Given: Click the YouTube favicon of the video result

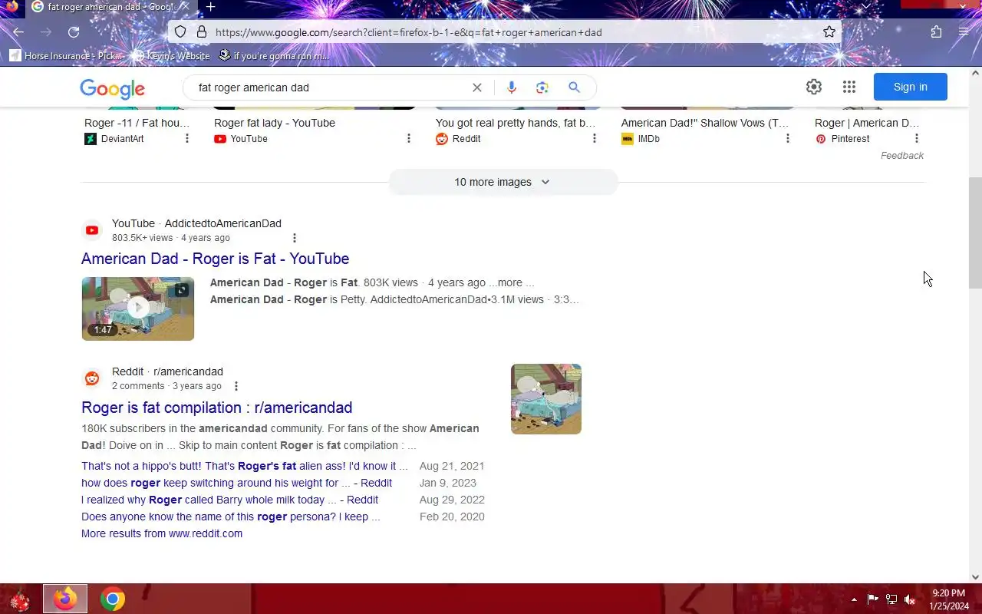Looking at the screenshot, I should point(92,230).
